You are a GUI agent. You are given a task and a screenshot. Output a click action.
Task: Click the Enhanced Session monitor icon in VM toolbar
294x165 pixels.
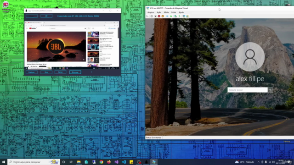point(184,16)
